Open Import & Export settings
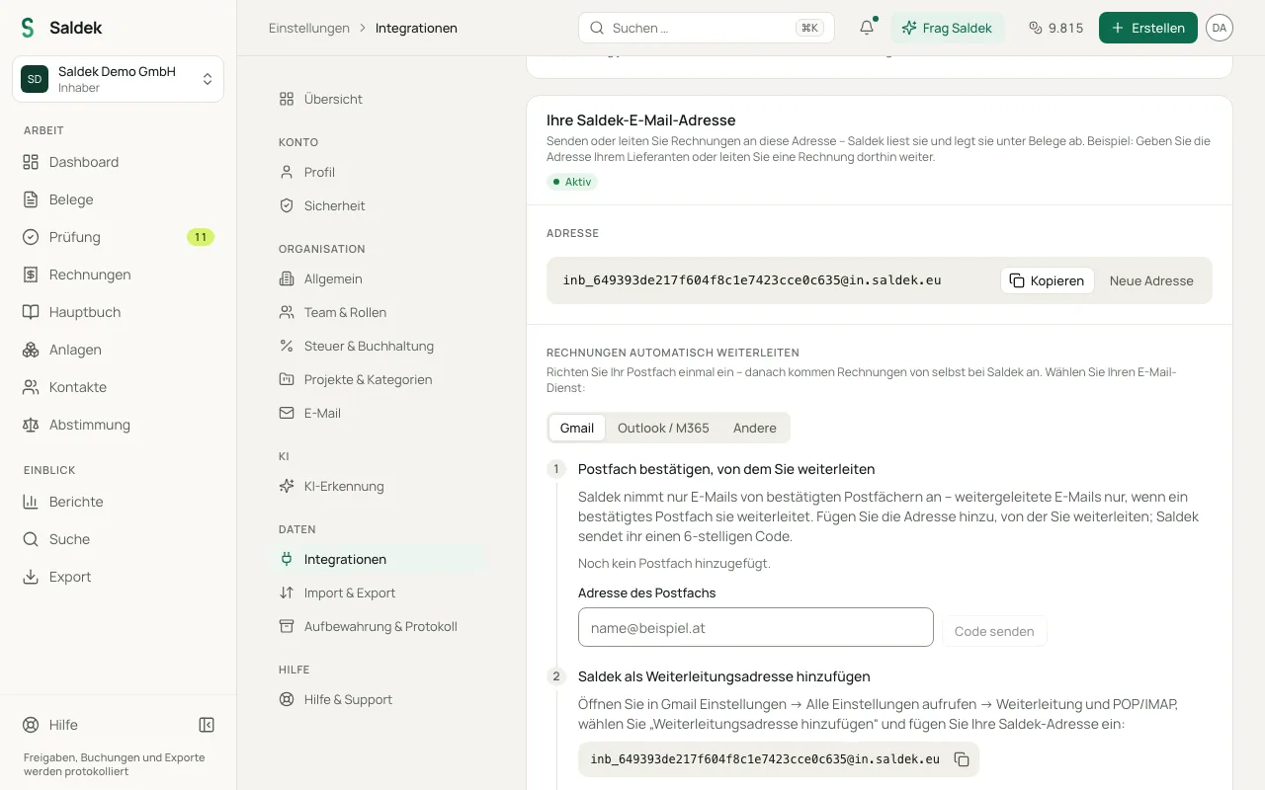1265x790 pixels. click(379, 592)
